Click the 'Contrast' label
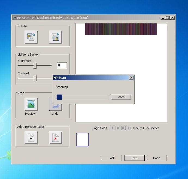Screen dimensions: 188x179 click(x=23, y=73)
